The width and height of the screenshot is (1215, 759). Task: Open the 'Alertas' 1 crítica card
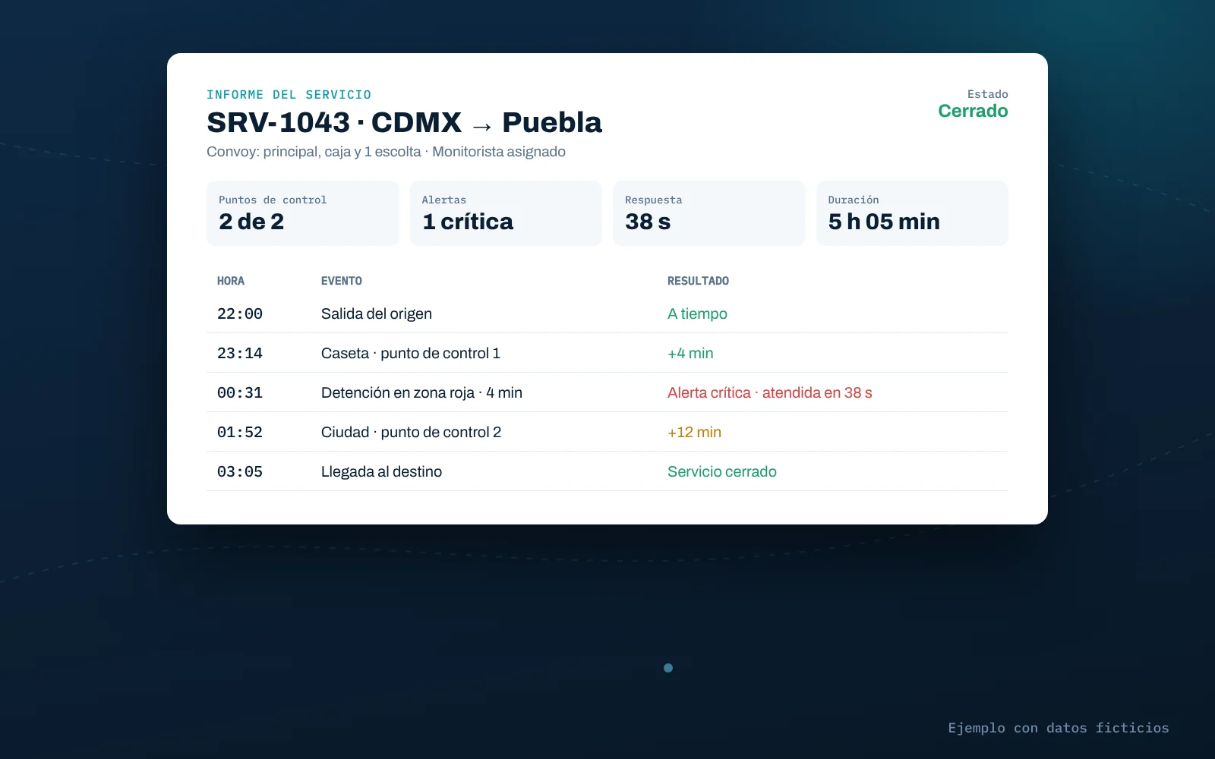506,213
